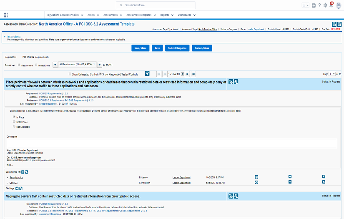Click the Cancel, Close button

pyautogui.click(x=202, y=48)
